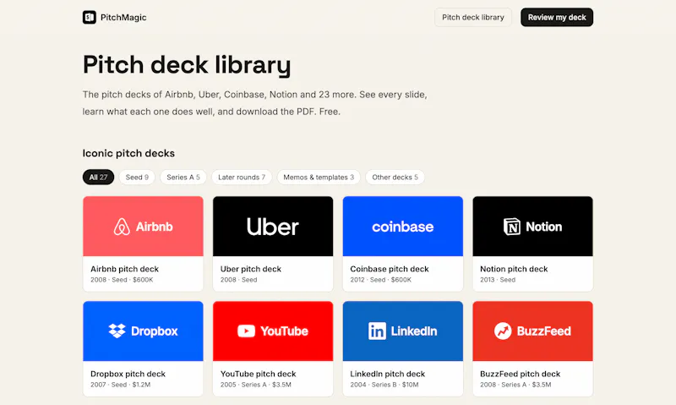The image size is (676, 405).
Task: Open BuzzFeed pitch deck title link
Action: click(521, 374)
